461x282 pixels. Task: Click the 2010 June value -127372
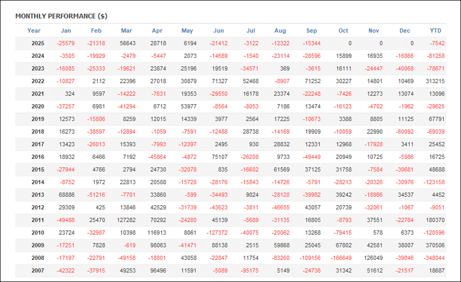tap(217, 233)
